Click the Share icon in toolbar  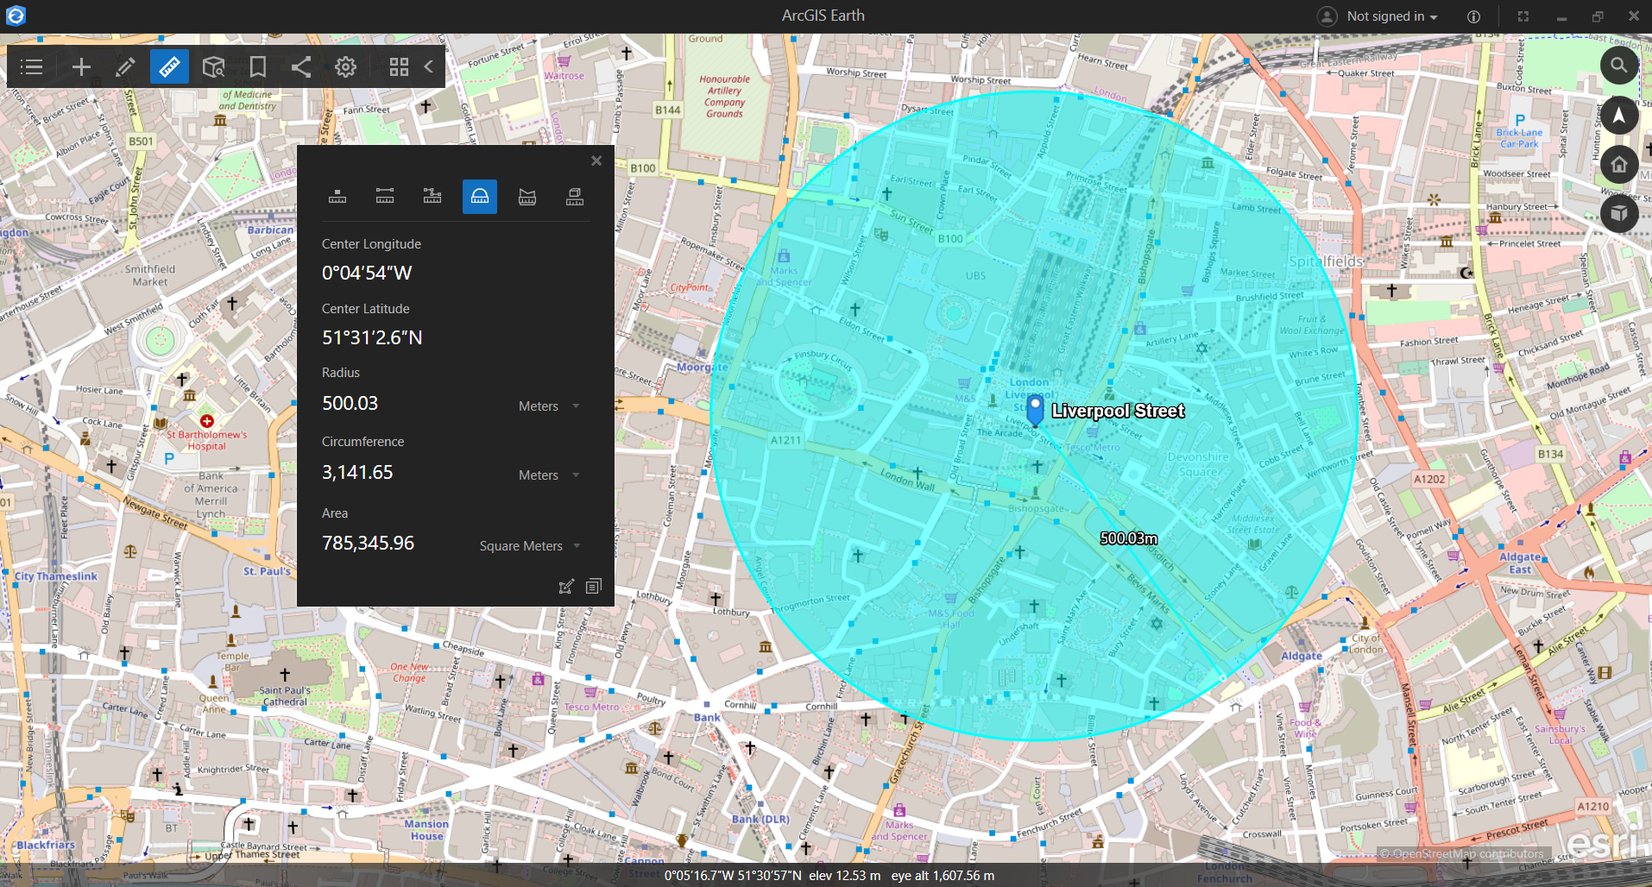click(301, 66)
